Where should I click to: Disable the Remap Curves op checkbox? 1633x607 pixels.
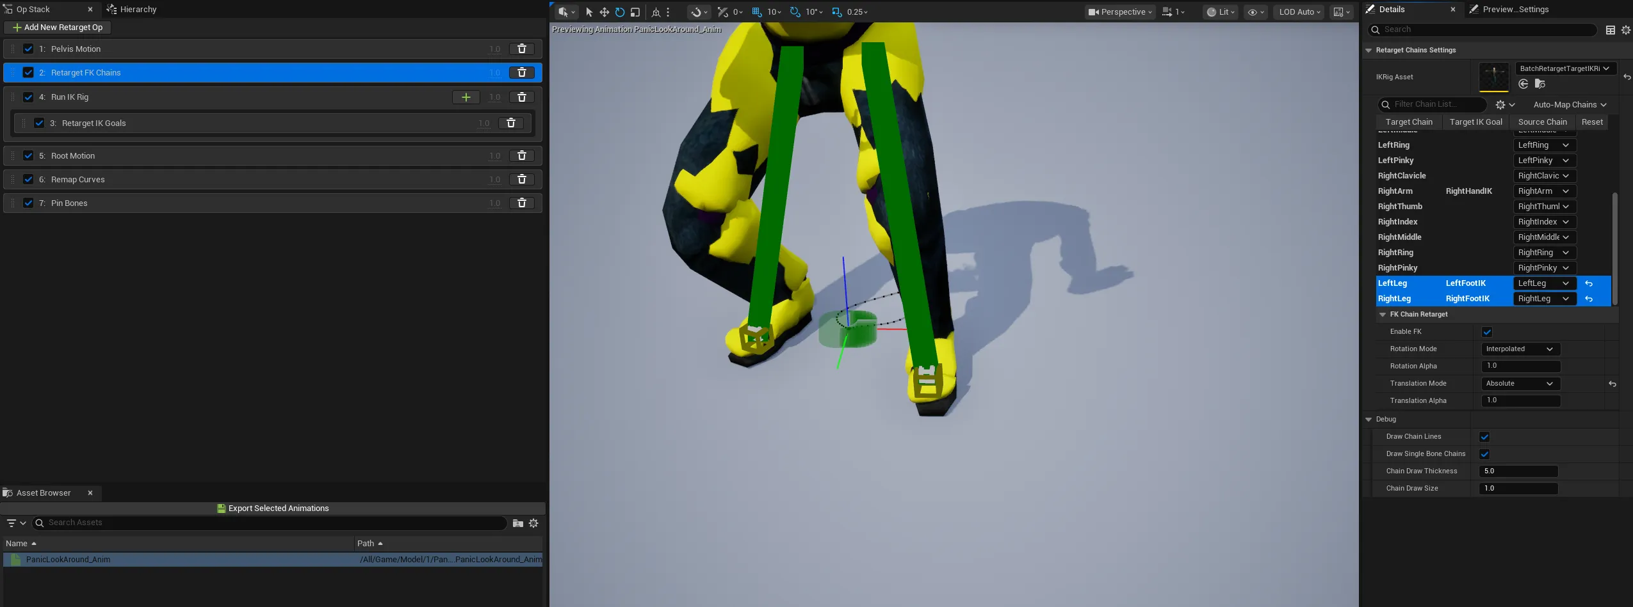click(x=28, y=179)
